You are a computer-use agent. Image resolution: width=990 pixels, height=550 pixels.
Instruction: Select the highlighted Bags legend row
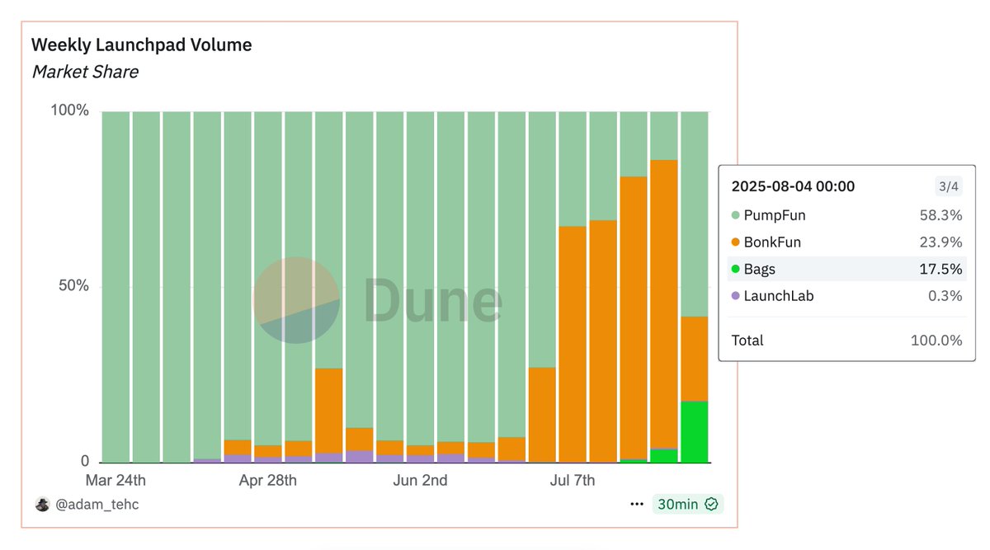tap(846, 269)
